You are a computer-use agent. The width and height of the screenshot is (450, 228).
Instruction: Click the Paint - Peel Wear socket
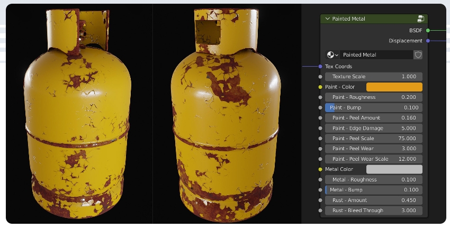point(320,149)
